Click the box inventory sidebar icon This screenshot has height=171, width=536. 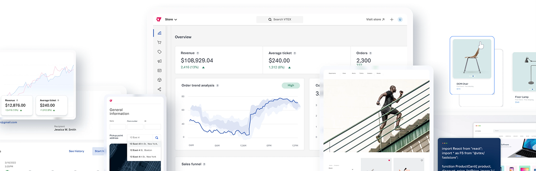point(159,80)
